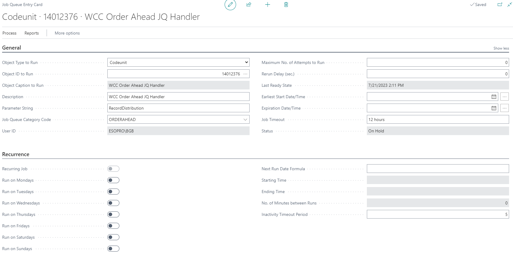The width and height of the screenshot is (513, 257).
Task: Expand the Job Queue Category Code dropdown
Action: click(245, 119)
